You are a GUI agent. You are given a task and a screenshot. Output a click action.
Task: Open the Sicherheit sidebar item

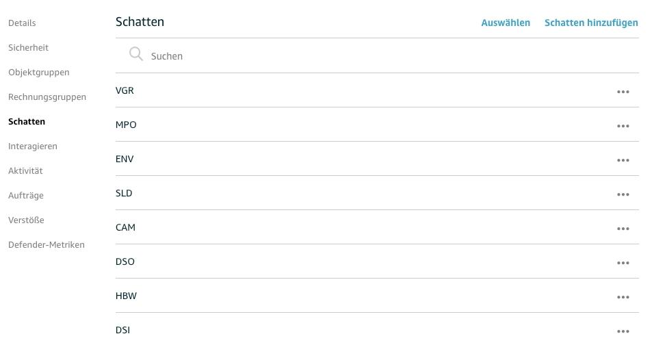tap(28, 48)
